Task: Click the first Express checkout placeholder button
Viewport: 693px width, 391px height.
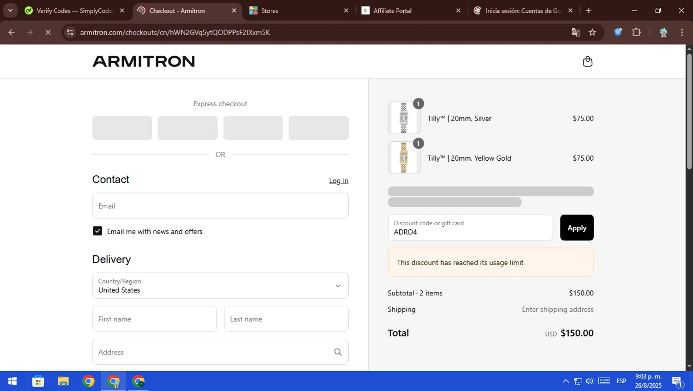Action: (122, 128)
